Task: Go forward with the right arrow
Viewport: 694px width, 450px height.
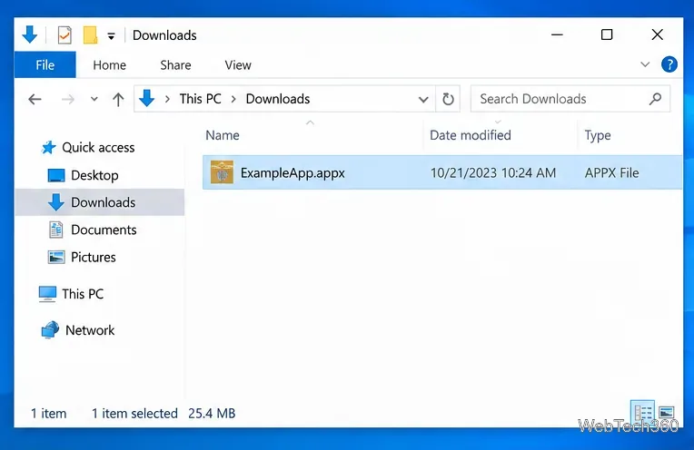Action: (68, 99)
